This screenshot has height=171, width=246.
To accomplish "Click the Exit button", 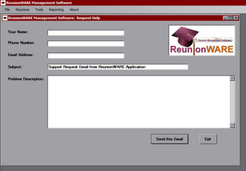I will click(x=208, y=139).
